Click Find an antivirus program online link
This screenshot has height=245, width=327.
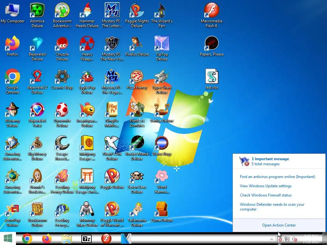point(278,177)
